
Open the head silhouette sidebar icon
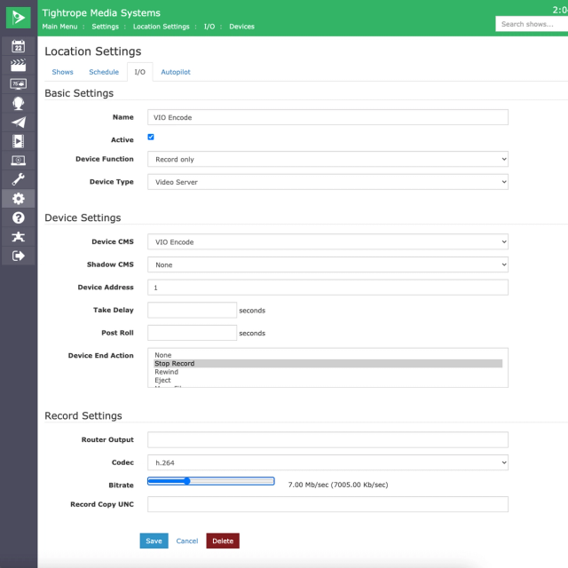tap(18, 103)
